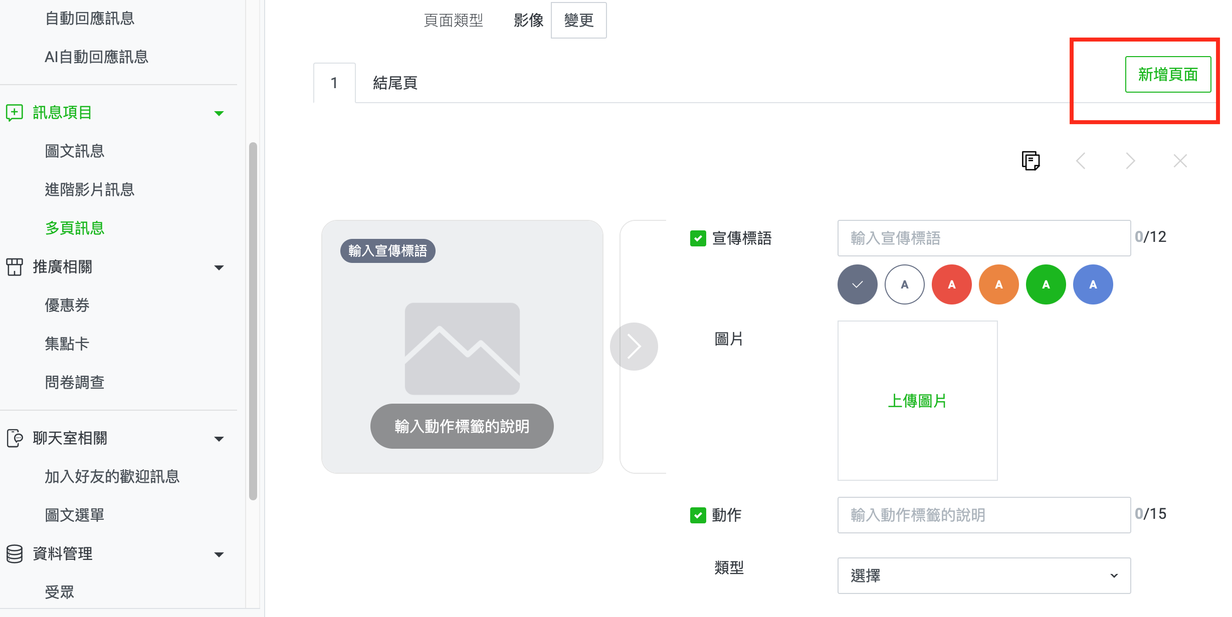
Task: Collapse the 訊息項目 section arrow
Action: 219,113
